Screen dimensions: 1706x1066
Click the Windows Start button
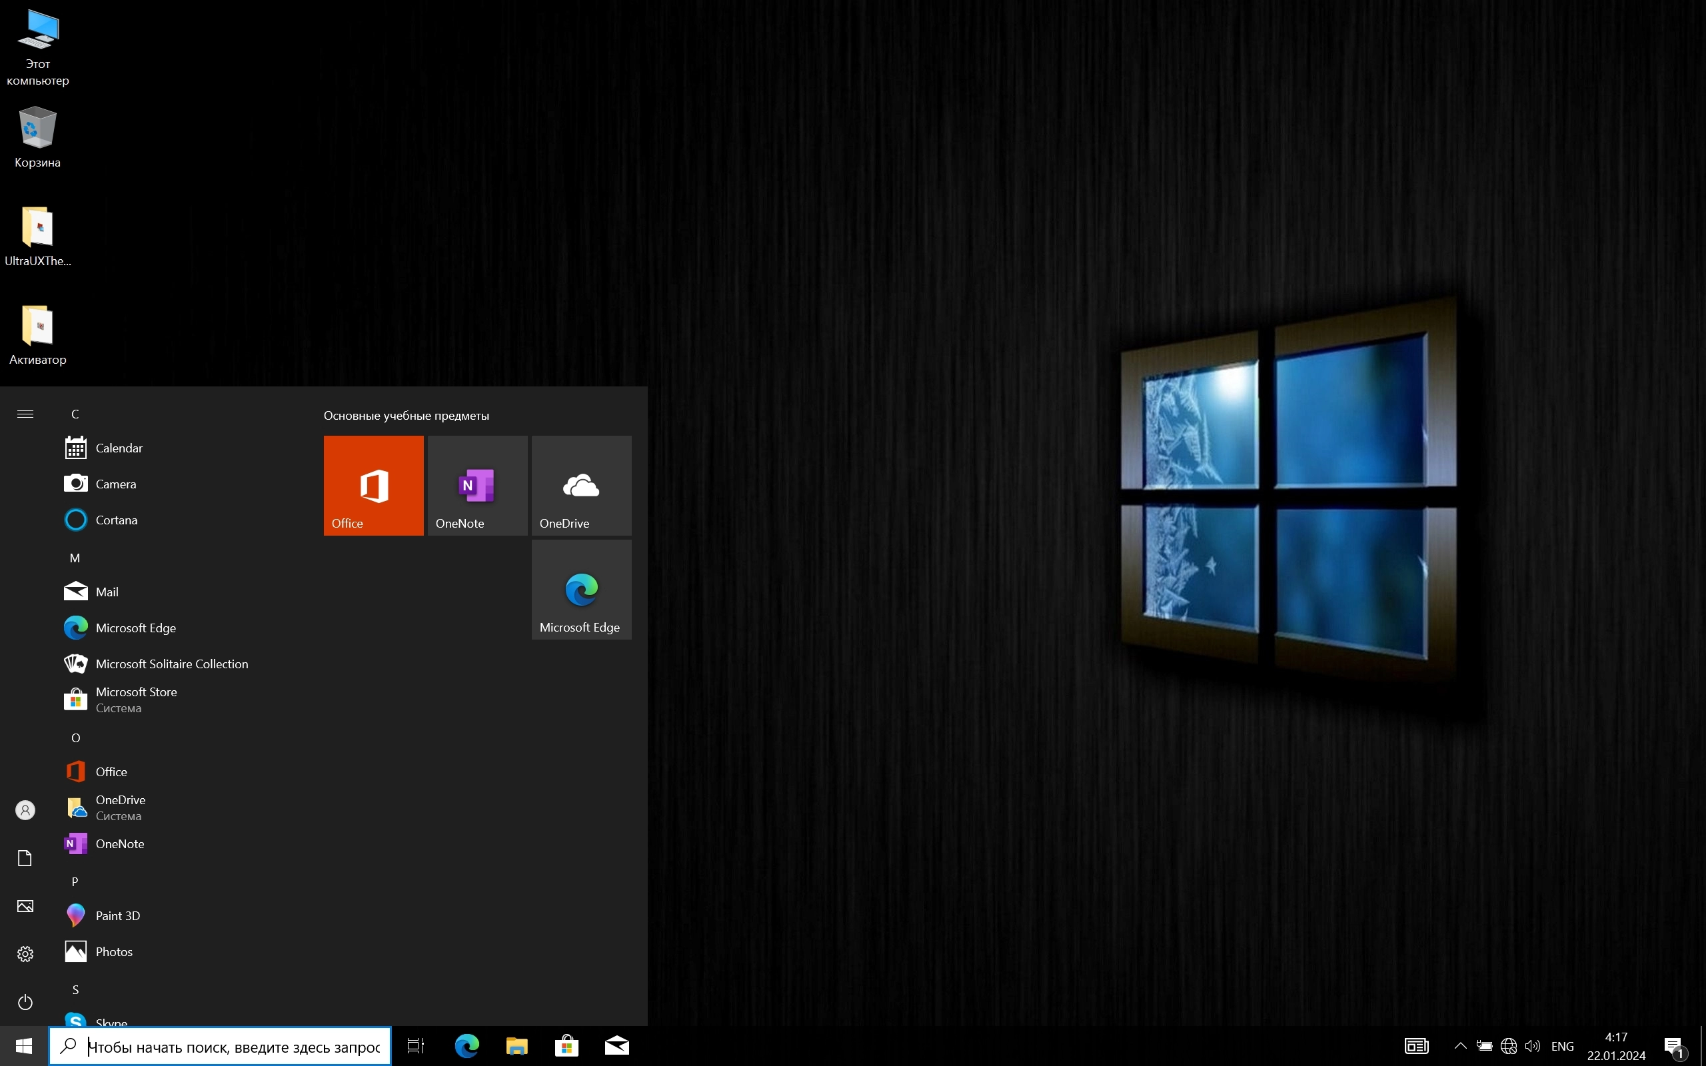point(24,1045)
